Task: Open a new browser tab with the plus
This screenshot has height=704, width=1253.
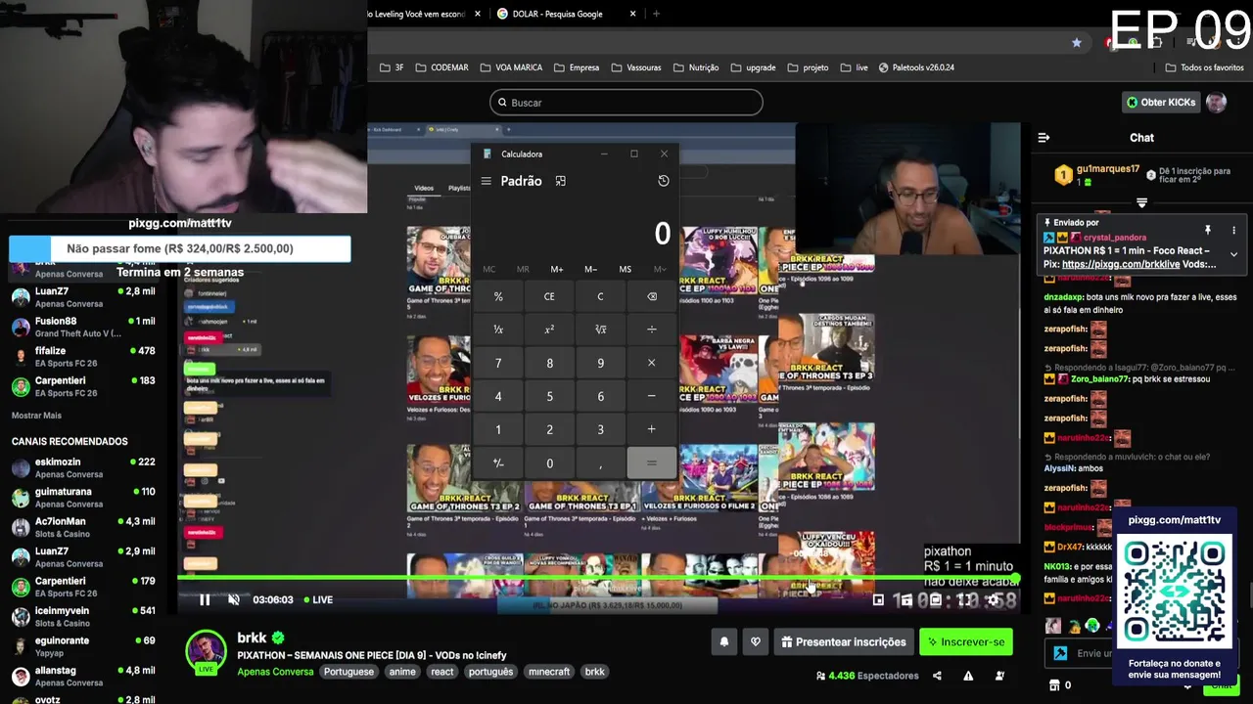Action: 656,14
